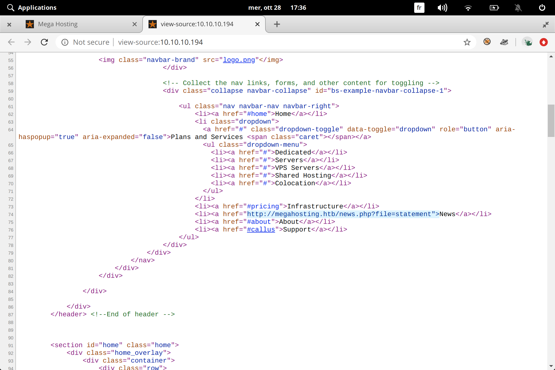The width and height of the screenshot is (555, 370).
Task: Click the grayed-out forward navigation arrow
Action: (28, 42)
